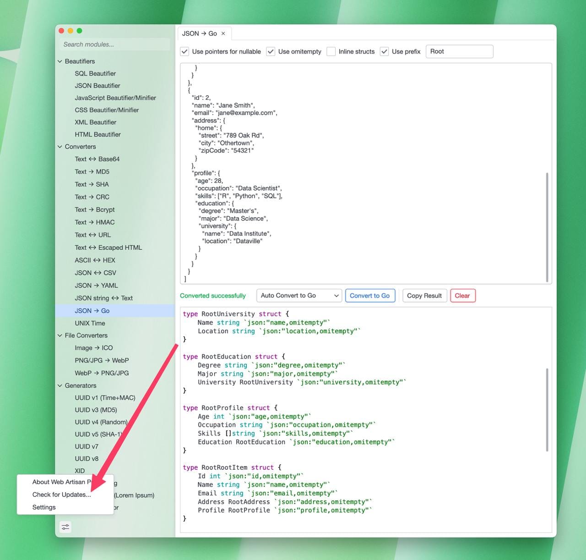Screen dimensions: 586x560
Task: Click the red close window button
Action: click(x=61, y=31)
